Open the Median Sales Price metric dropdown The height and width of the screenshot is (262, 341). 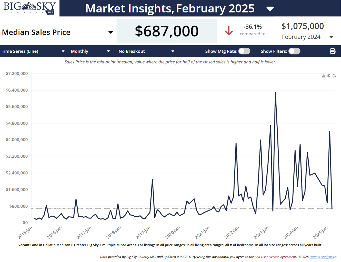(111, 32)
